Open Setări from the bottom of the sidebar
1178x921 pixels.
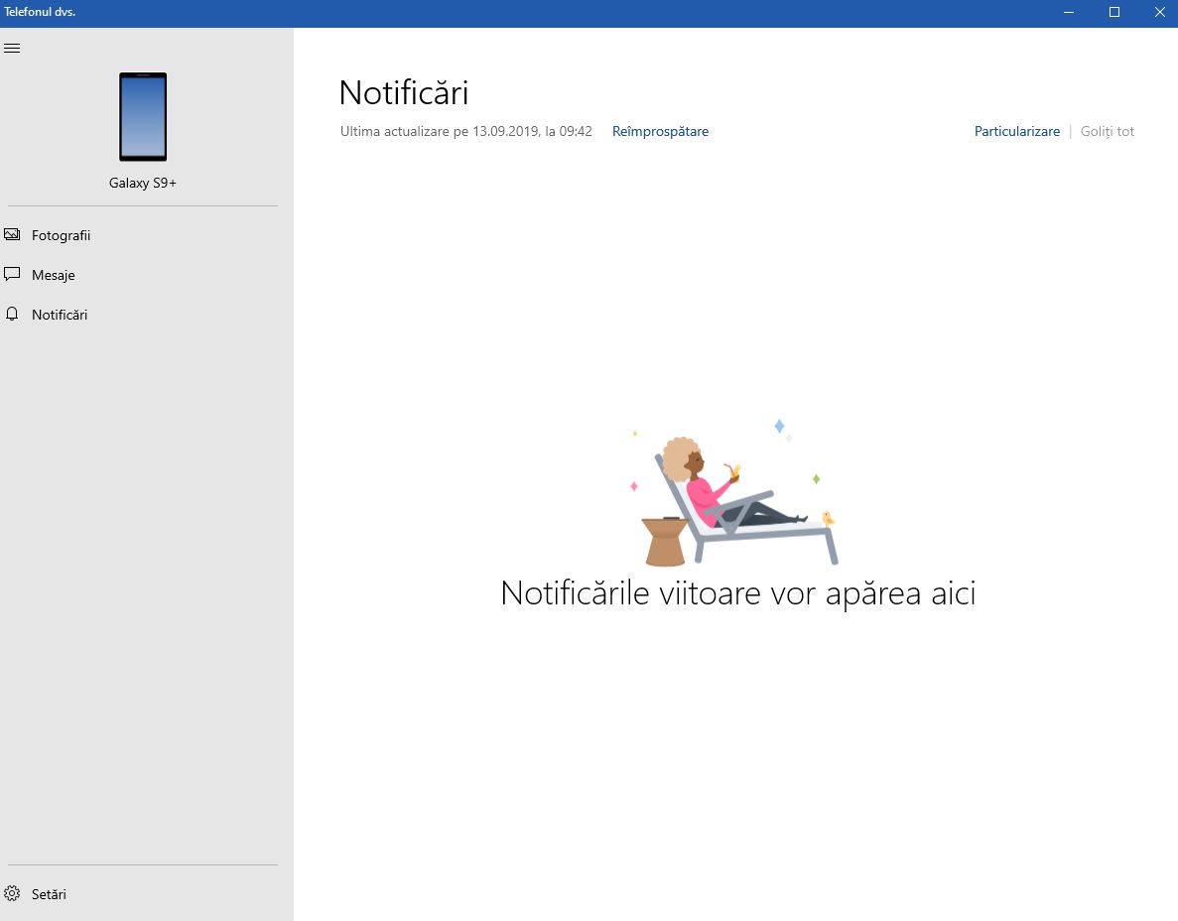(49, 893)
